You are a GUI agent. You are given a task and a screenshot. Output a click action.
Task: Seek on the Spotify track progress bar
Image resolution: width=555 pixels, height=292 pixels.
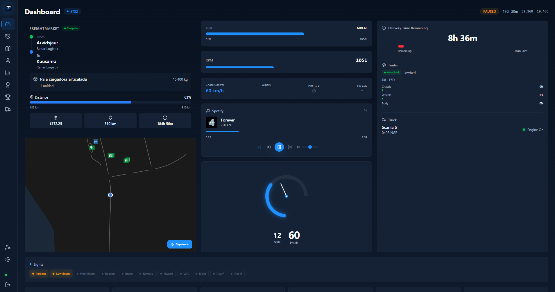point(287,132)
